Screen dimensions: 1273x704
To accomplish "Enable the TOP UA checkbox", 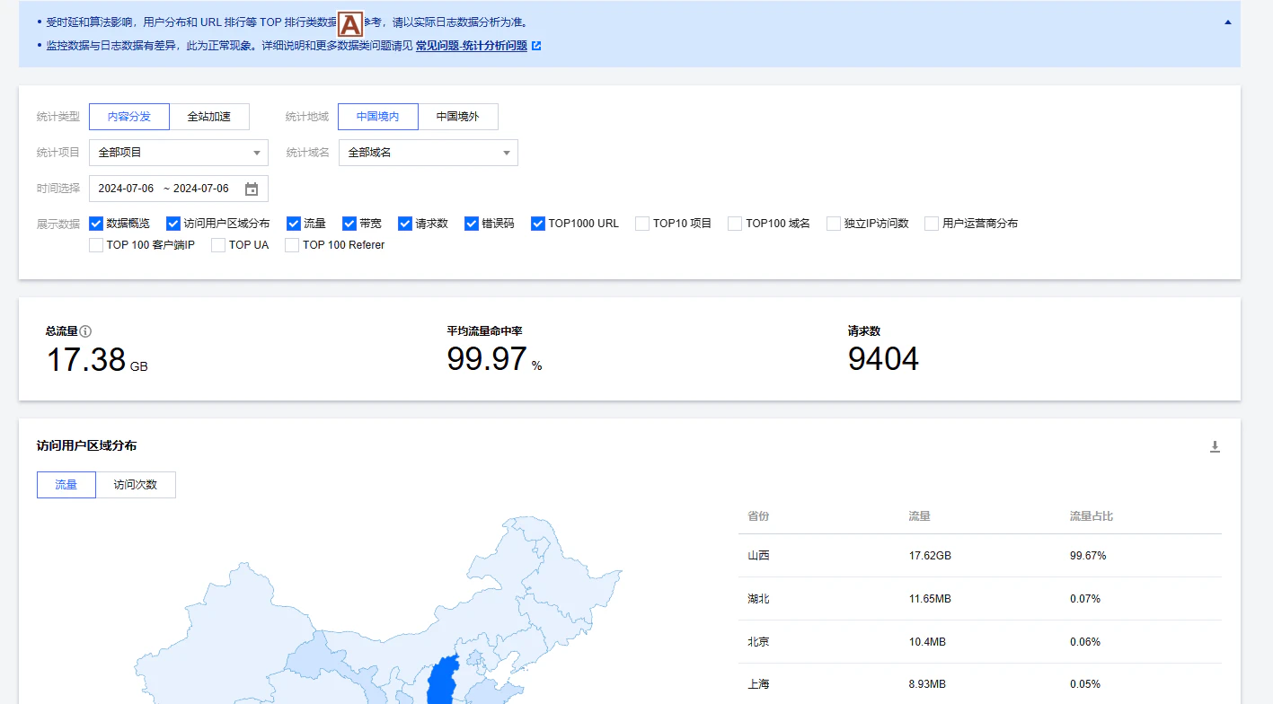I will click(x=216, y=244).
